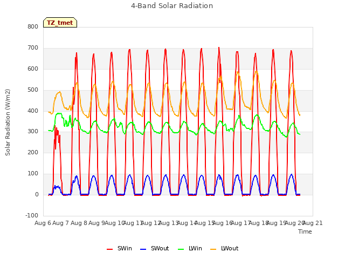Toggle the LWin series legend entry

pyautogui.click(x=190, y=248)
